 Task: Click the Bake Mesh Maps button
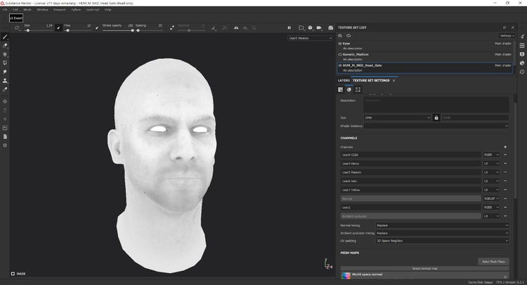click(491, 261)
